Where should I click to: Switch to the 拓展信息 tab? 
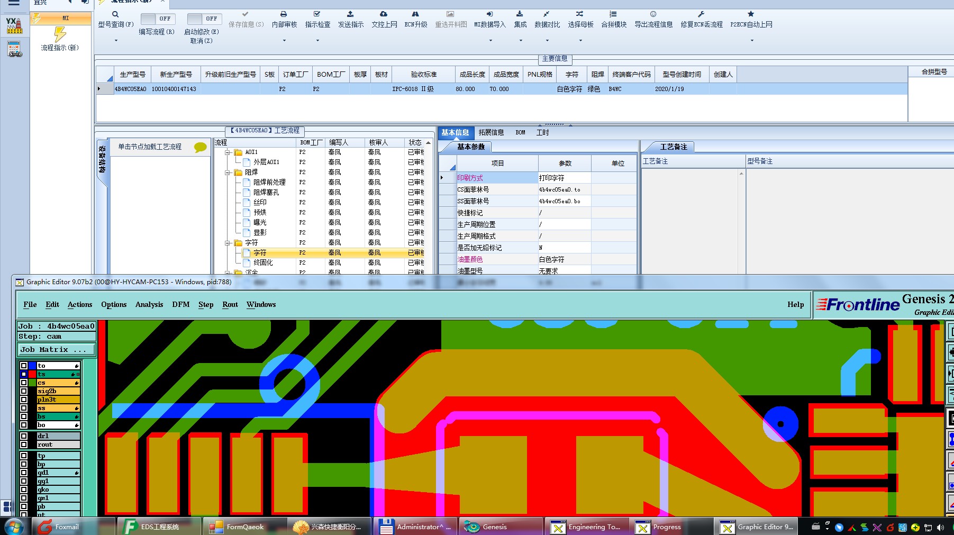pos(491,132)
